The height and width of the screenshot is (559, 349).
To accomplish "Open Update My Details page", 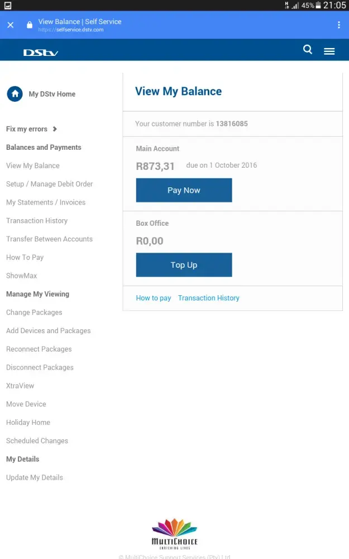I will point(35,477).
